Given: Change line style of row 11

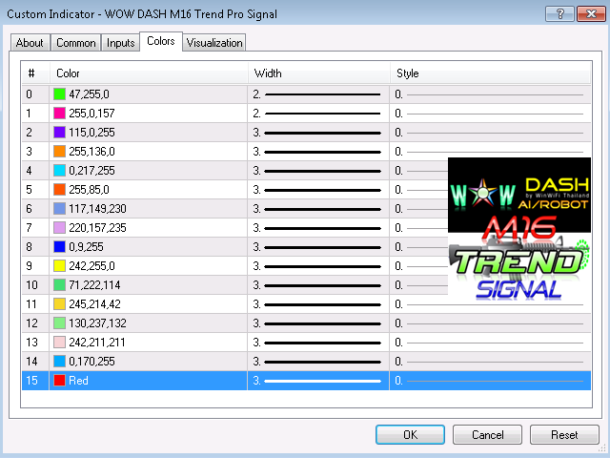Looking at the screenshot, I should point(490,304).
